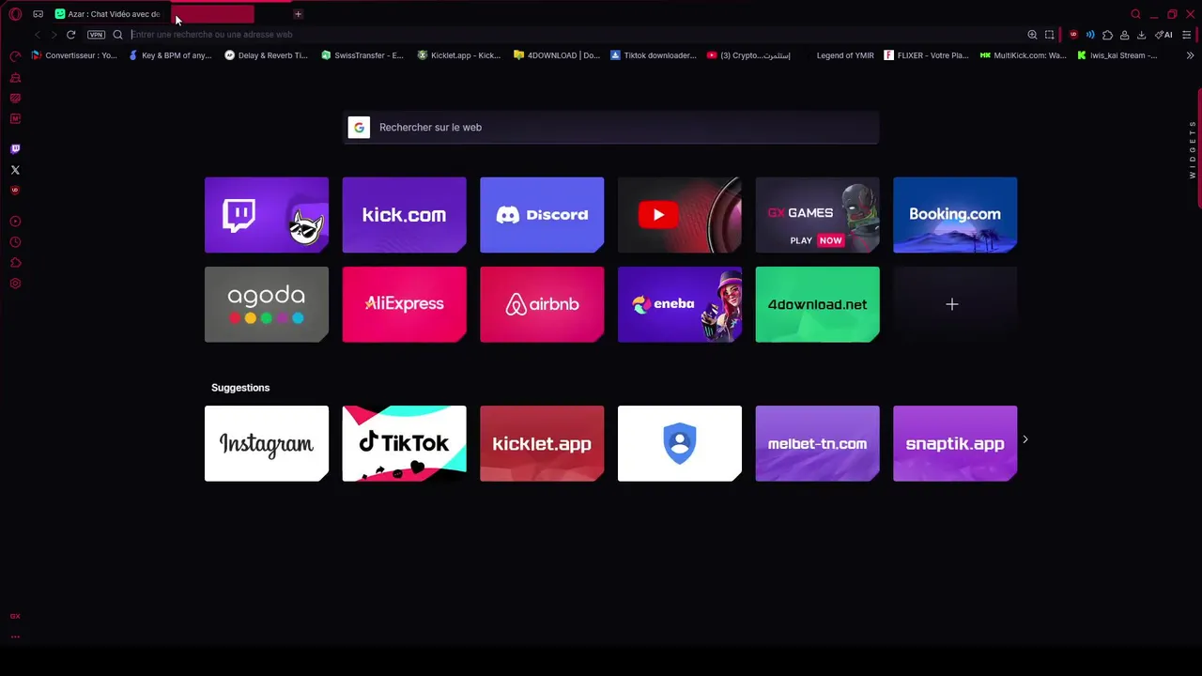
Task: Switch to the Azar Chat Vidéo tab
Action: coord(107,14)
